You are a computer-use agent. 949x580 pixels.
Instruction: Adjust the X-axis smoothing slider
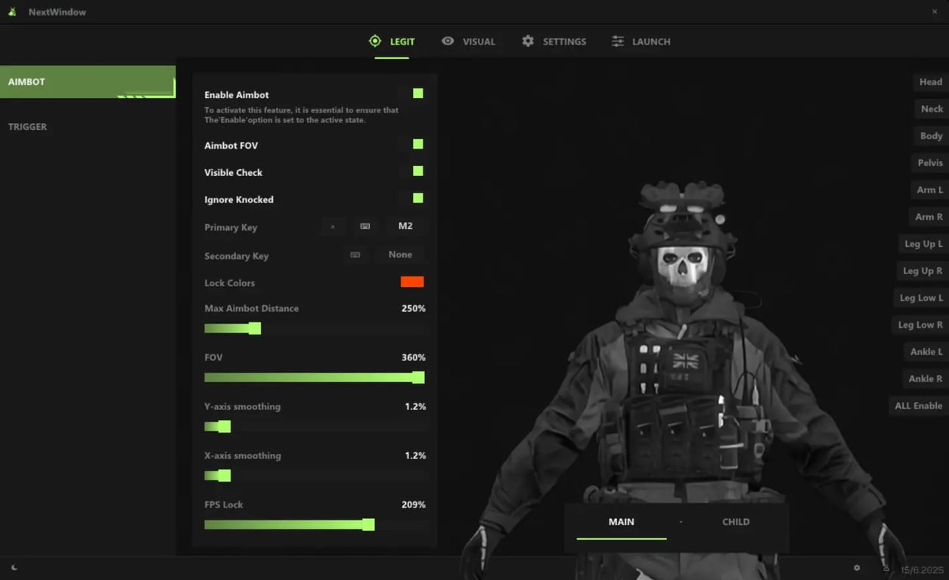[x=315, y=476]
